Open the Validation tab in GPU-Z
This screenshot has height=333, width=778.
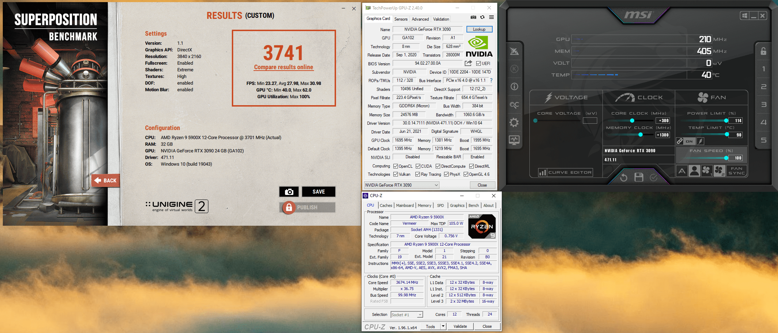(441, 19)
